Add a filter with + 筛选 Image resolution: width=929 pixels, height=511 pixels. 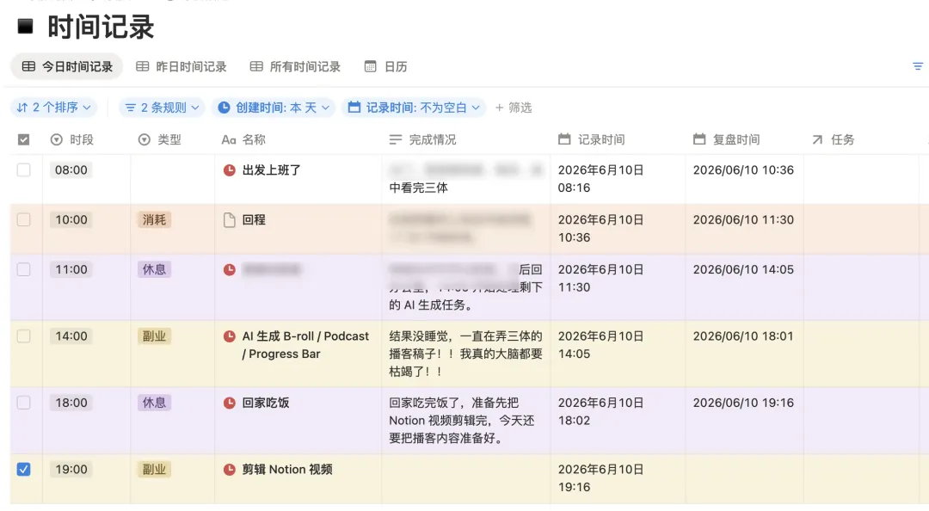coord(513,108)
